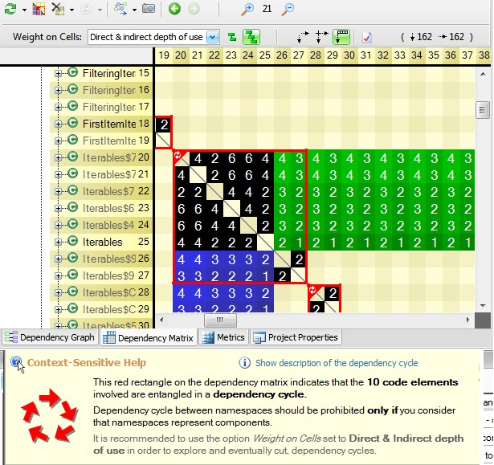
Task: Expand the FirstItemIte row 18 tree node
Action: (x=59, y=124)
